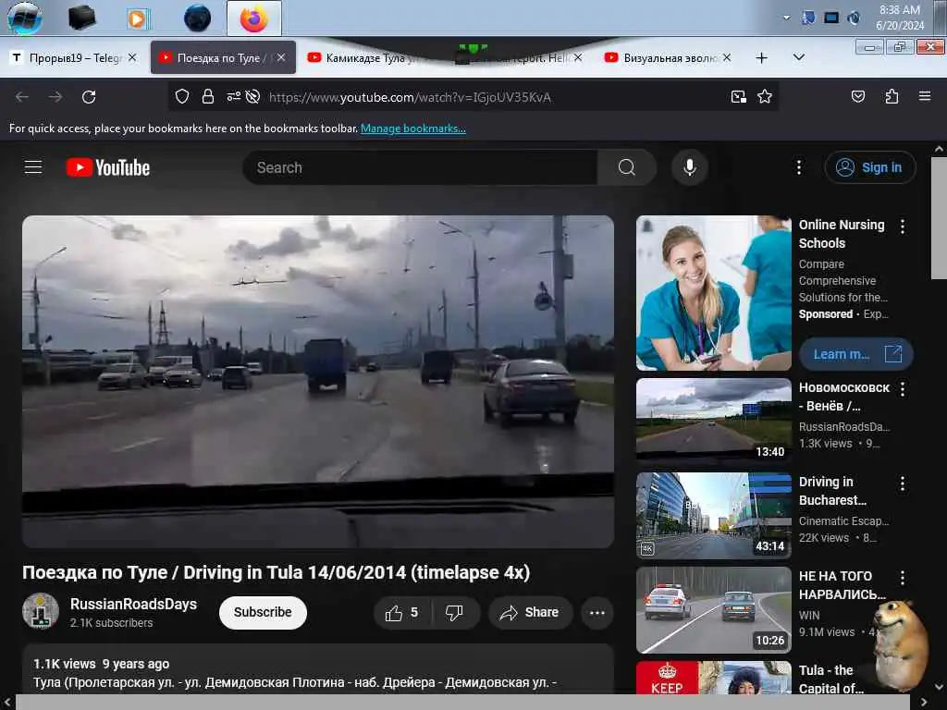Expand the video description text
Screen dimensions: 947x710
318,673
